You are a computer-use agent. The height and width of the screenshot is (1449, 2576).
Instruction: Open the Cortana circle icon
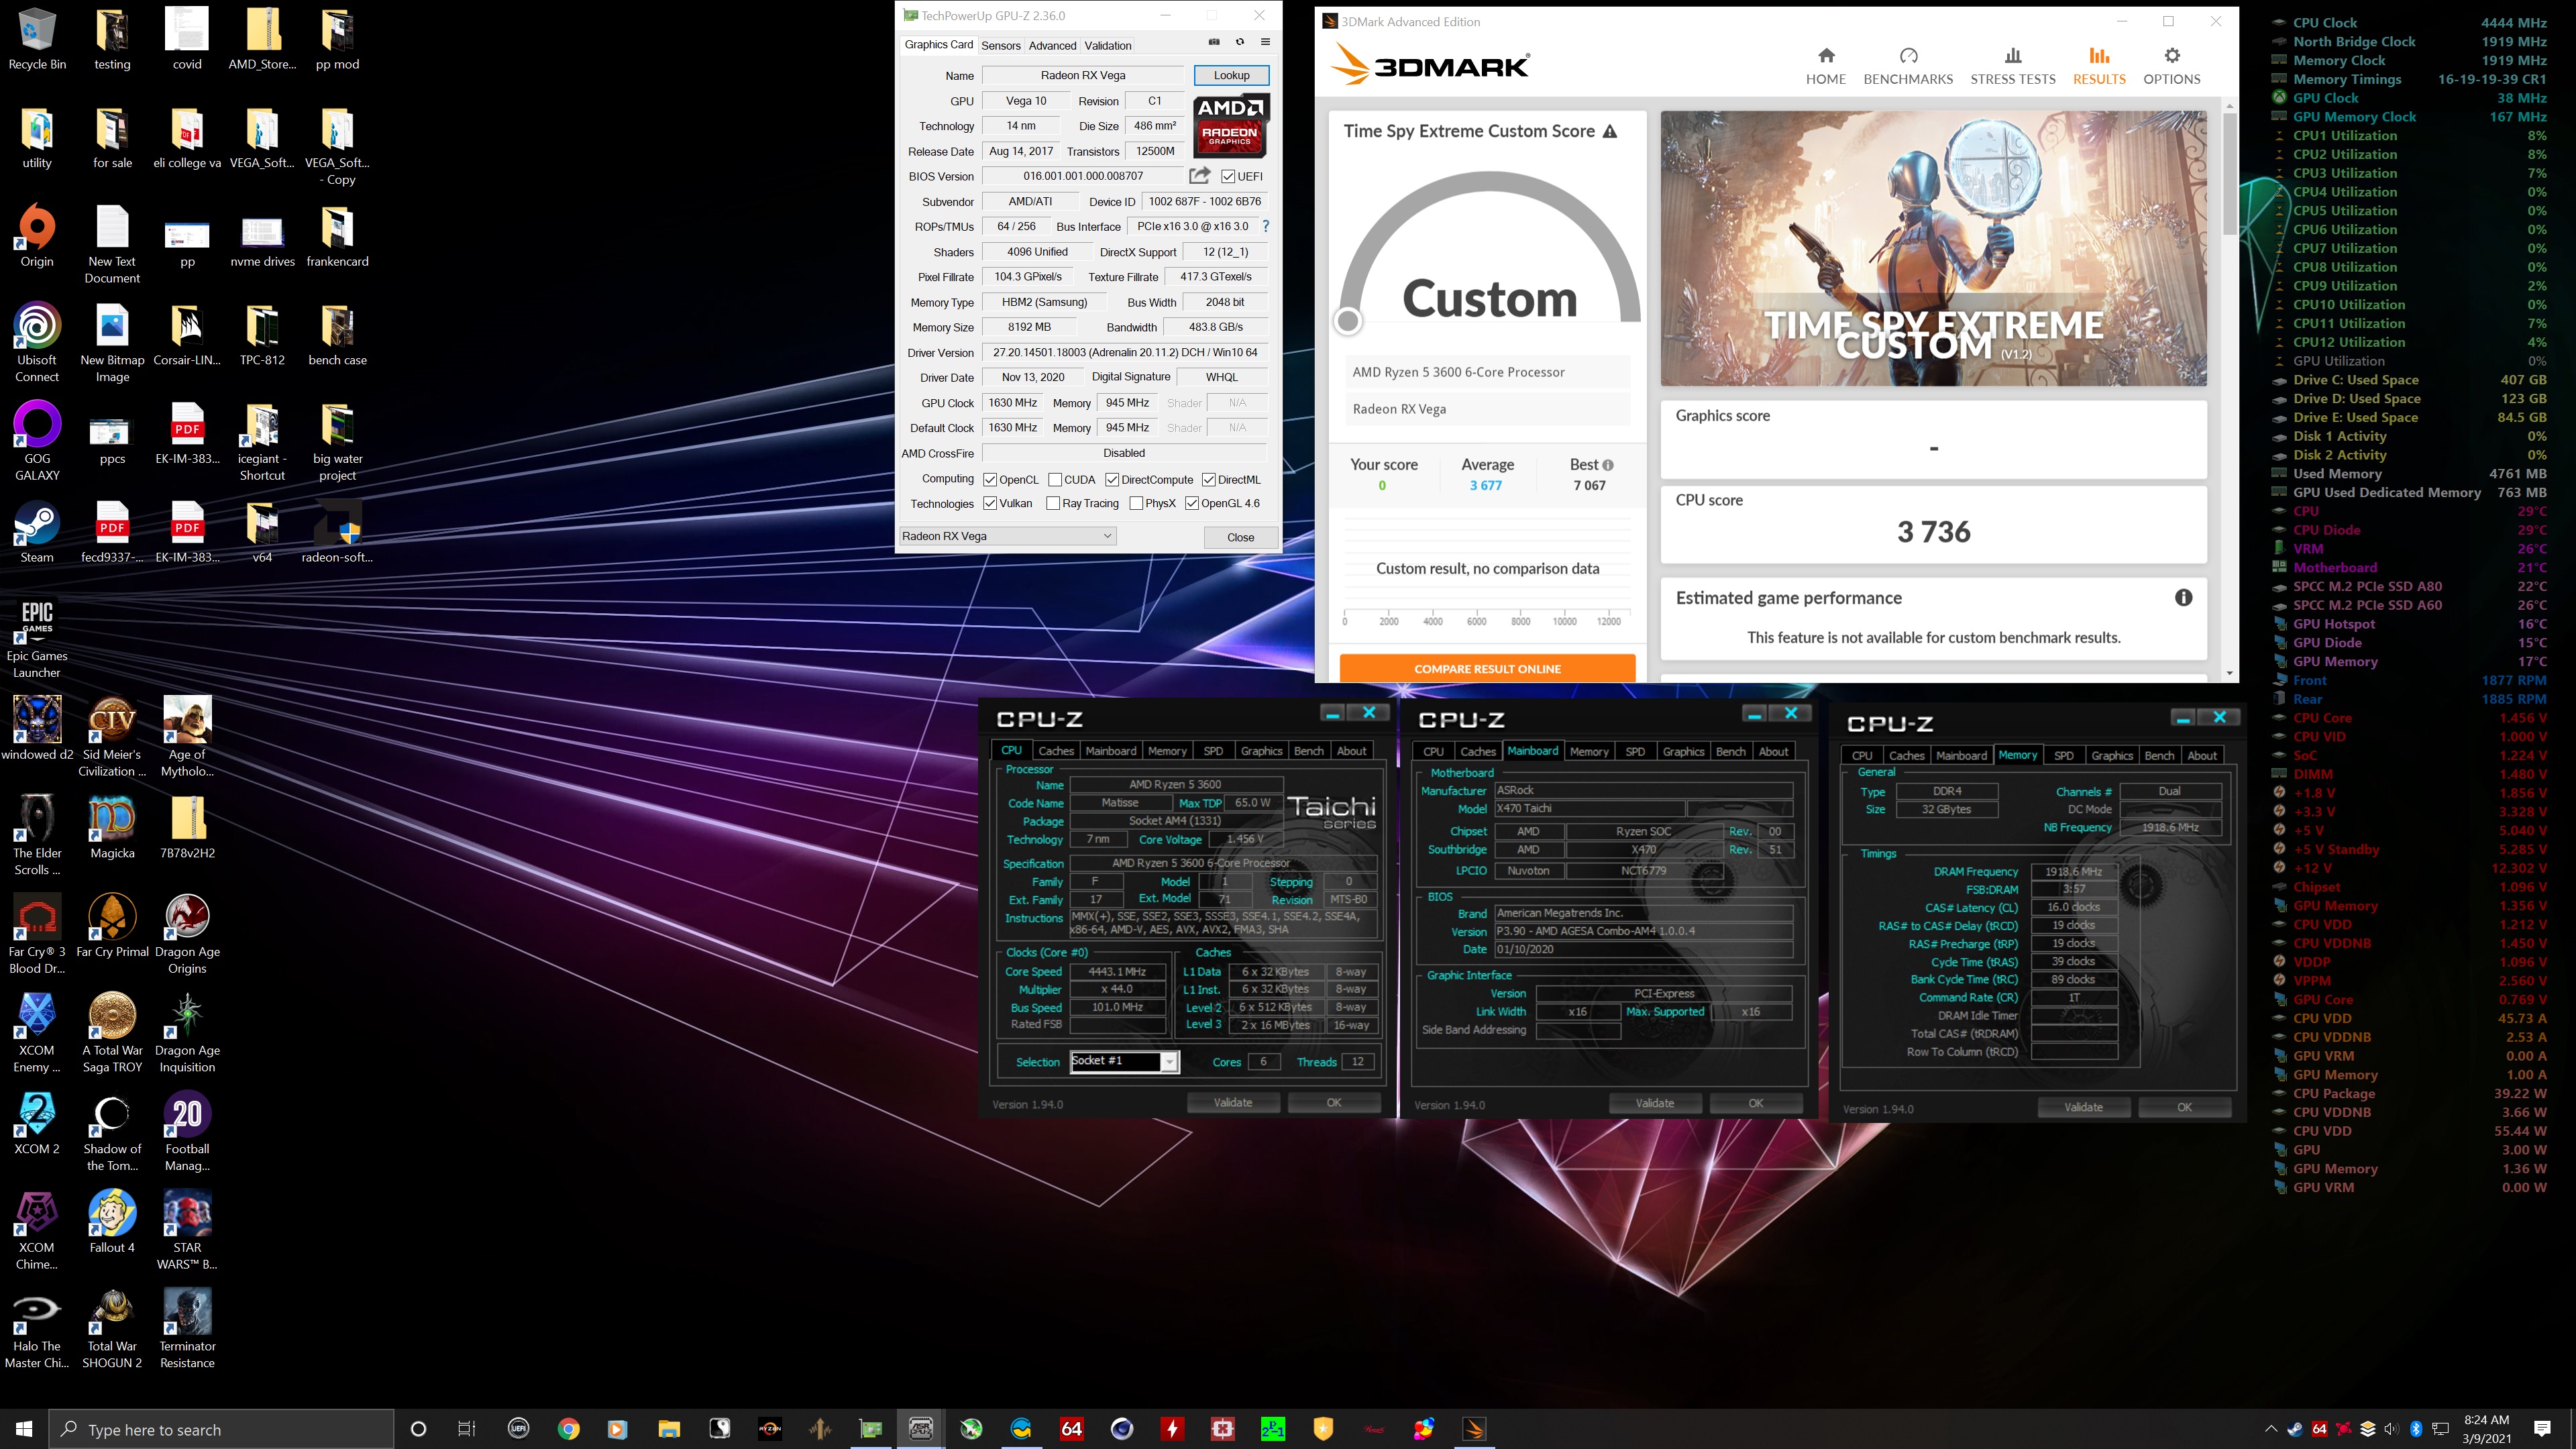418,1429
